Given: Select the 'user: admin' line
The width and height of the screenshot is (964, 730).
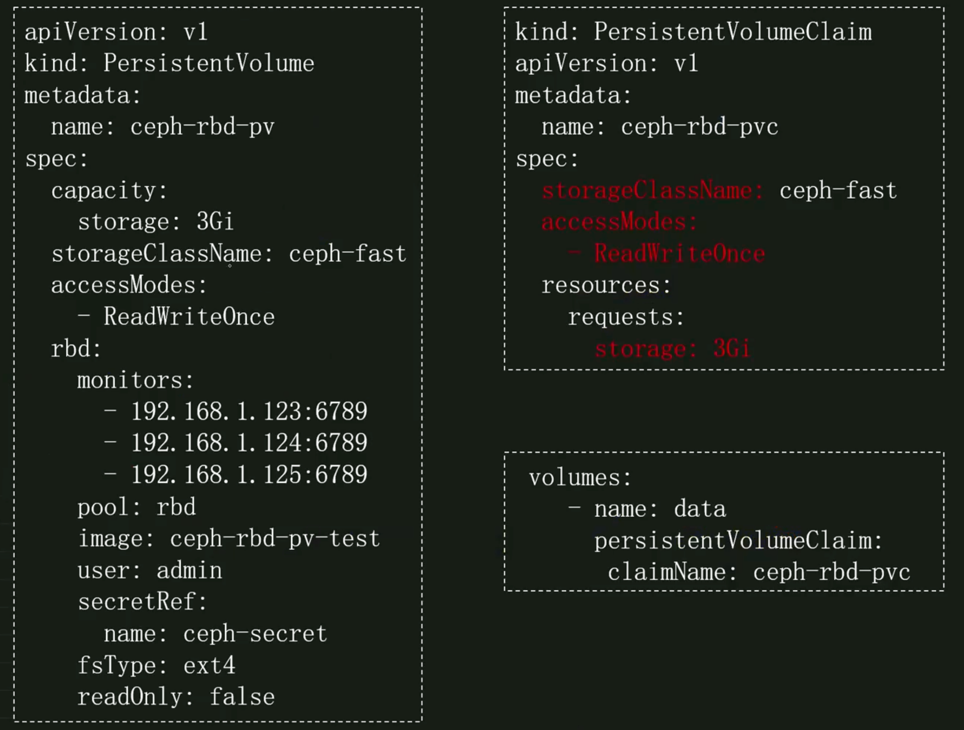Looking at the screenshot, I should click(150, 570).
